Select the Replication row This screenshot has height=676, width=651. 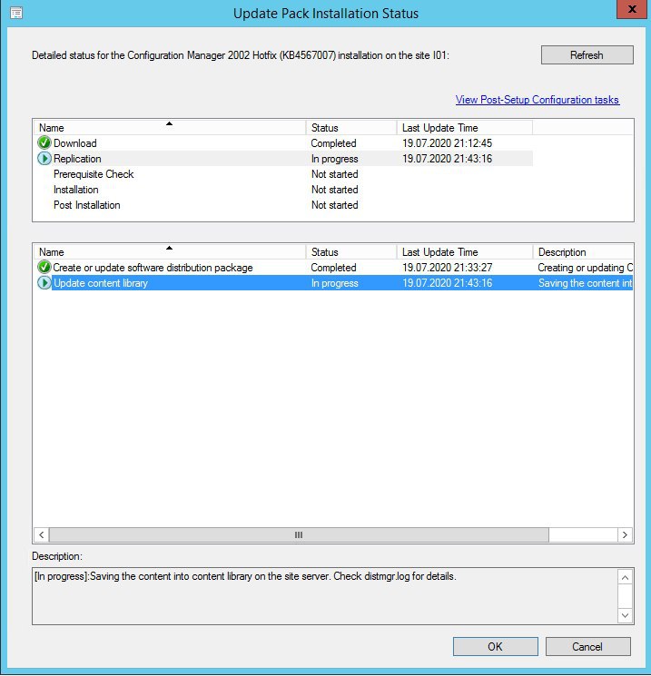[x=285, y=158]
